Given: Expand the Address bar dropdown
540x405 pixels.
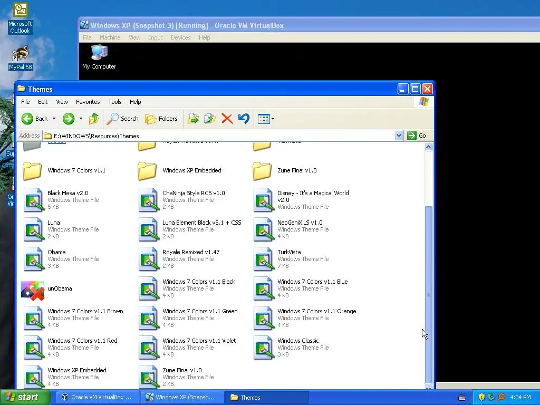Looking at the screenshot, I should [x=399, y=136].
